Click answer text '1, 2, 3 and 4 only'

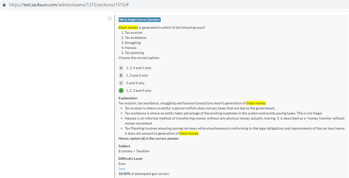139,91
